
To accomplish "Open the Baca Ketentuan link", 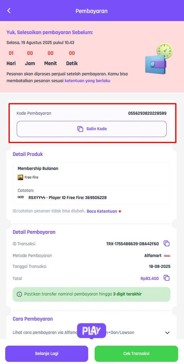I will [x=102, y=211].
